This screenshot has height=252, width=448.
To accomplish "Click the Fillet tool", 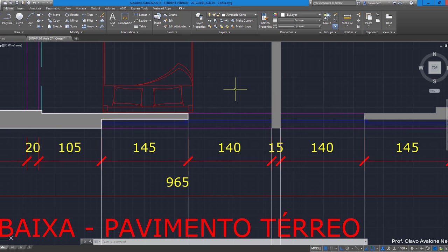I will (x=87, y=21).
